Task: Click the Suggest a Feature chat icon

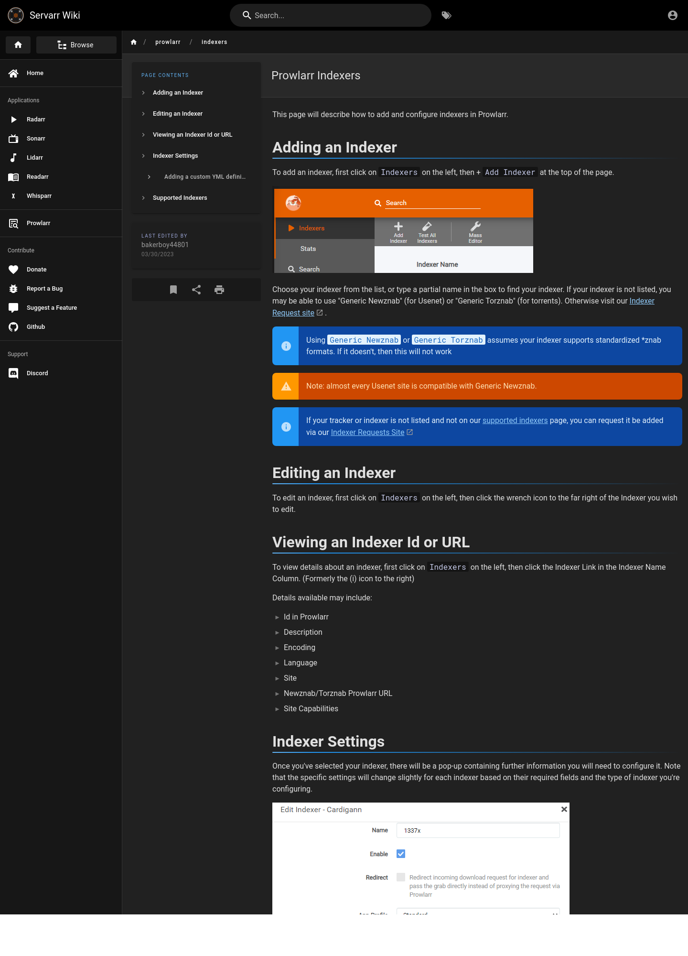Action: click(x=13, y=308)
